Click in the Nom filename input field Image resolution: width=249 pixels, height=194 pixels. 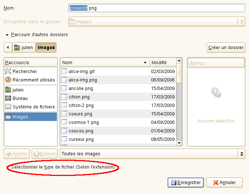click(157, 8)
